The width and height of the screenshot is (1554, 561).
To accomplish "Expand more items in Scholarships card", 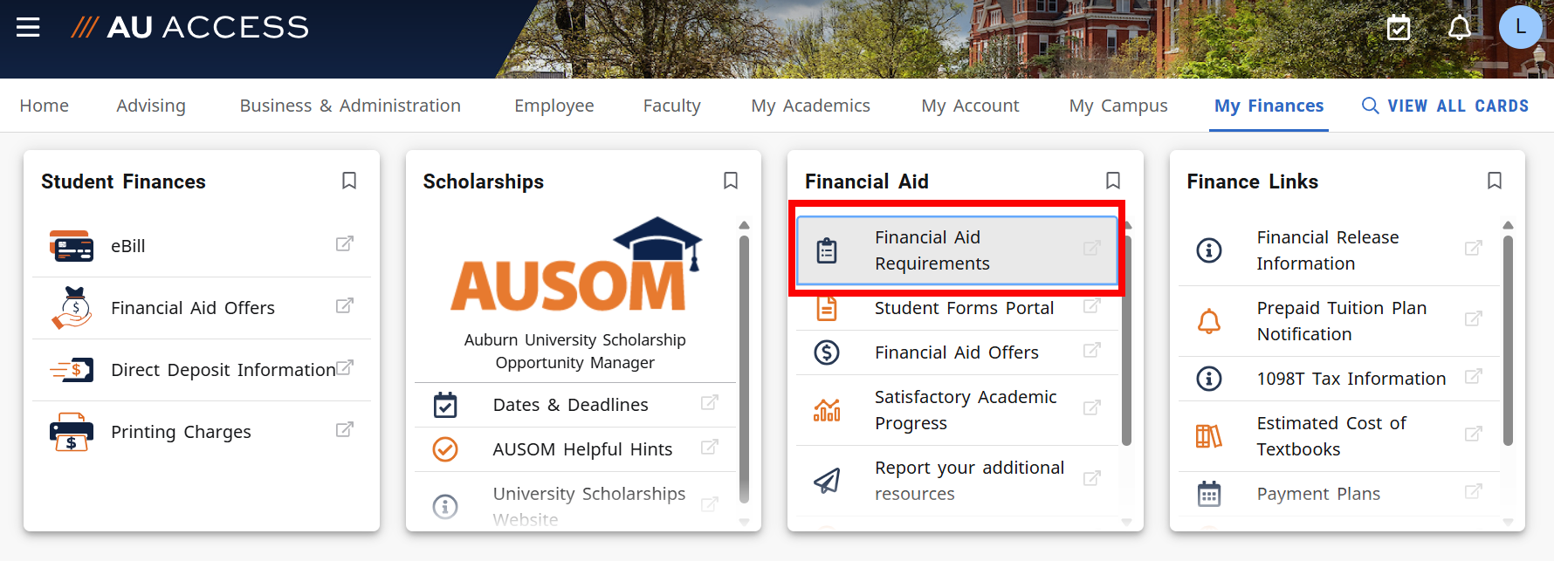I will (x=745, y=522).
